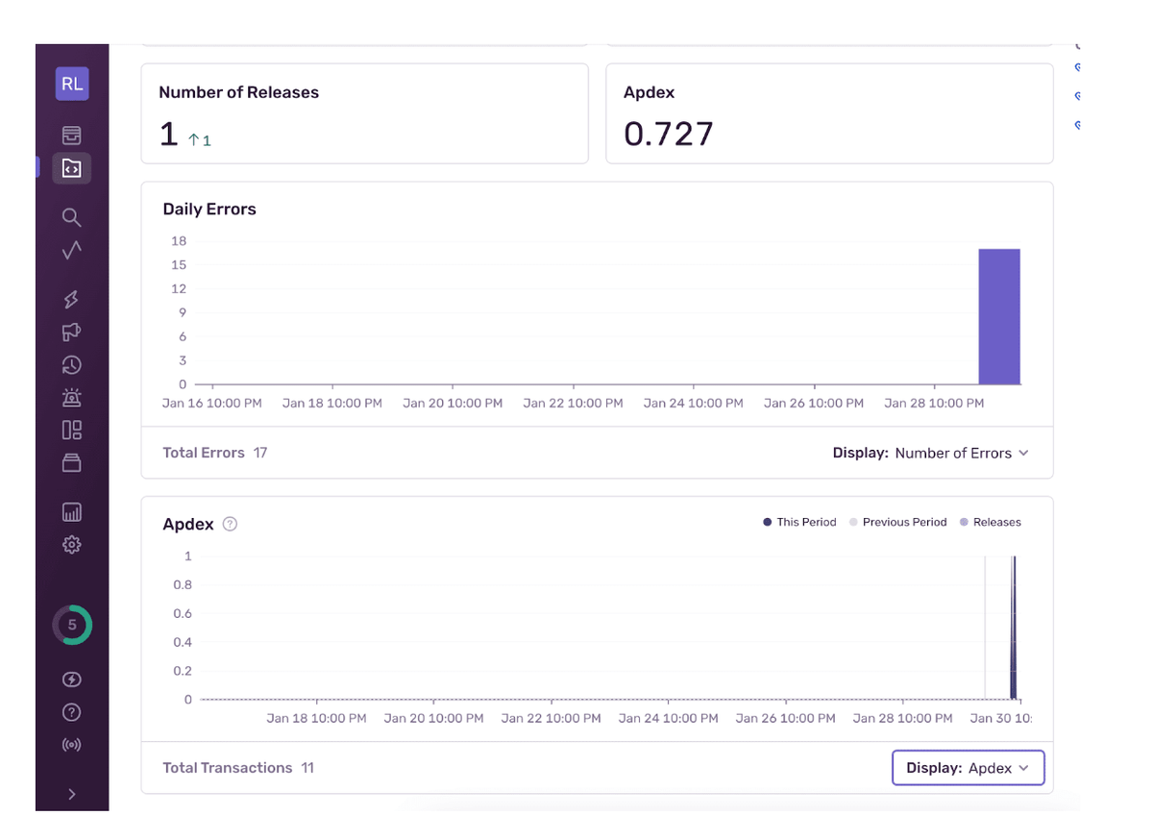Image resolution: width=1153 pixels, height=840 pixels.
Task: Click the onboarding progress ring showing 5
Action: pyautogui.click(x=72, y=625)
